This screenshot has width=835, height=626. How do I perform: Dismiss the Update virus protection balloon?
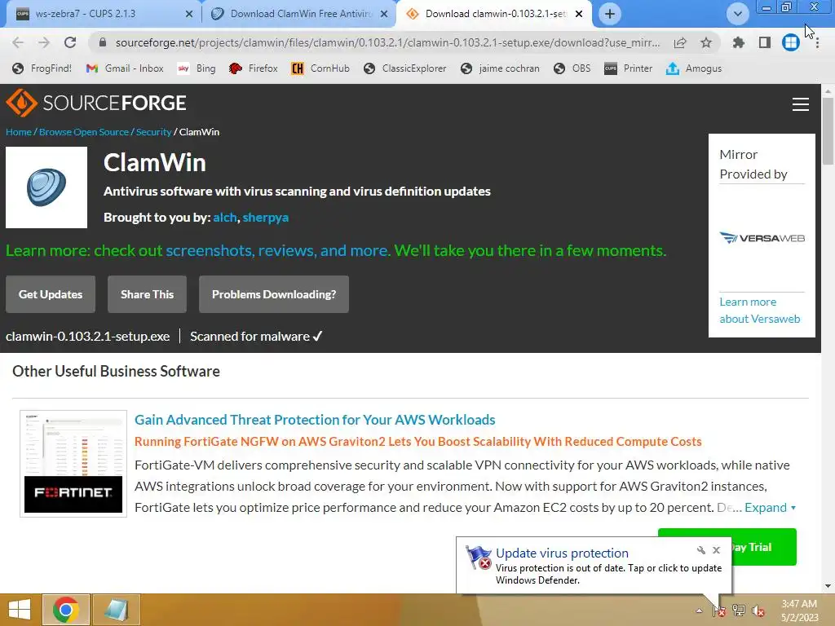716,550
